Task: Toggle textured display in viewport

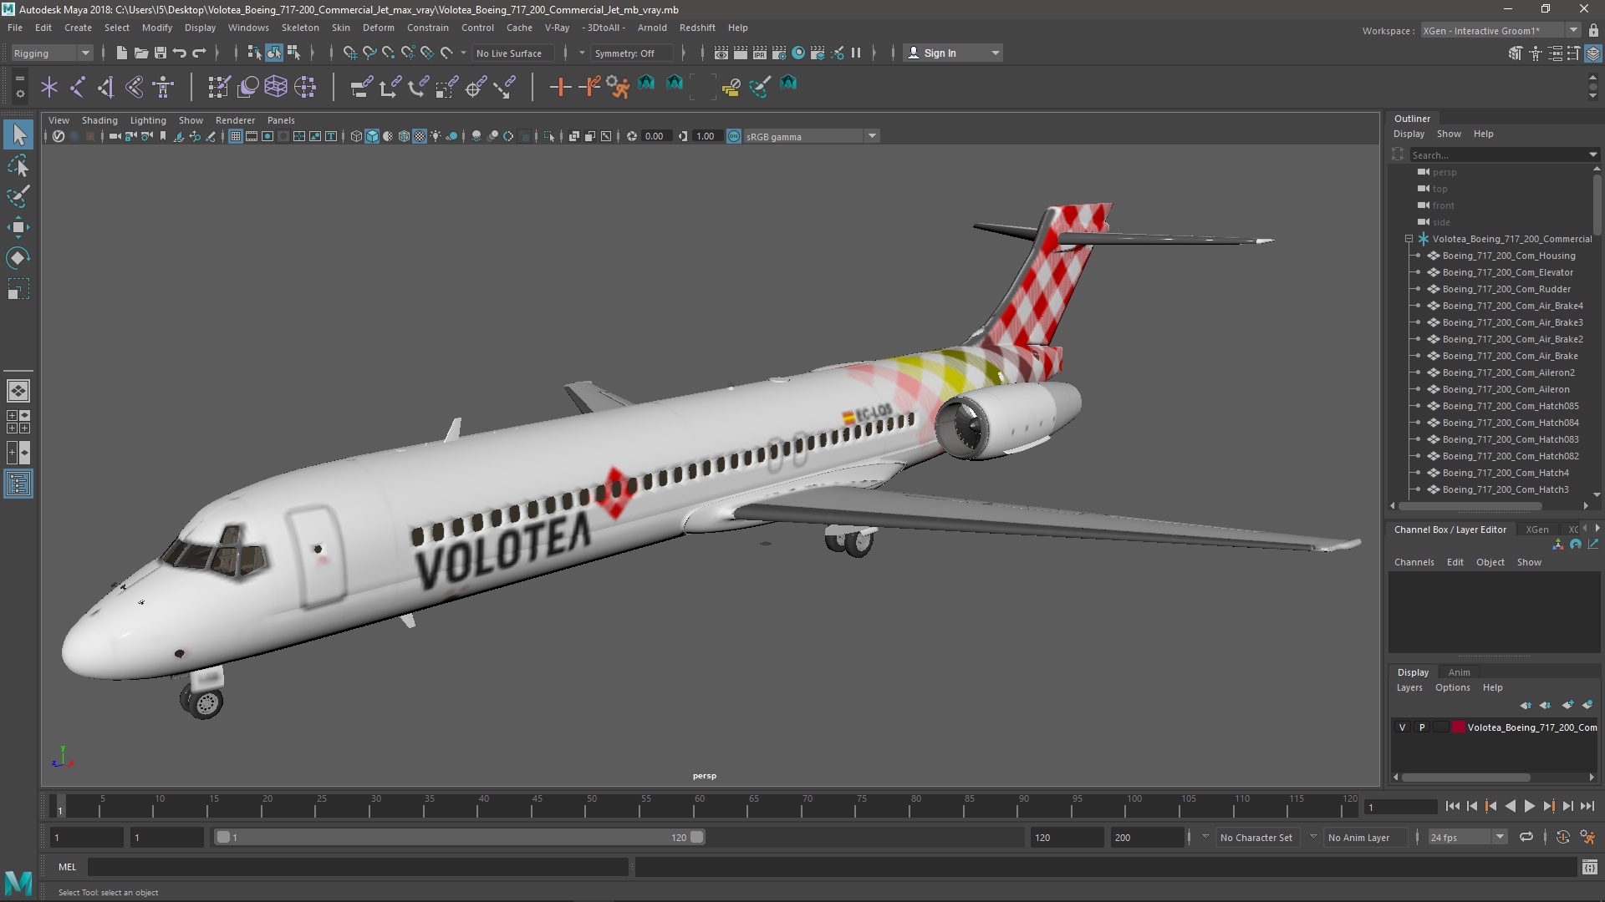Action: tap(420, 136)
